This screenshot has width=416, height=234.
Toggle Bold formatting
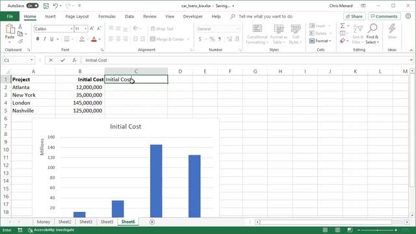38,39
